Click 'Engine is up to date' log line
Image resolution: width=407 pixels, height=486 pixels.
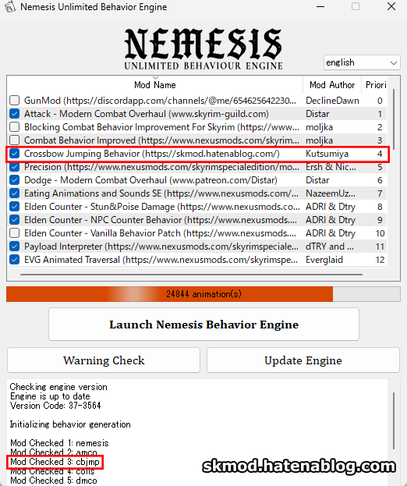pos(50,396)
